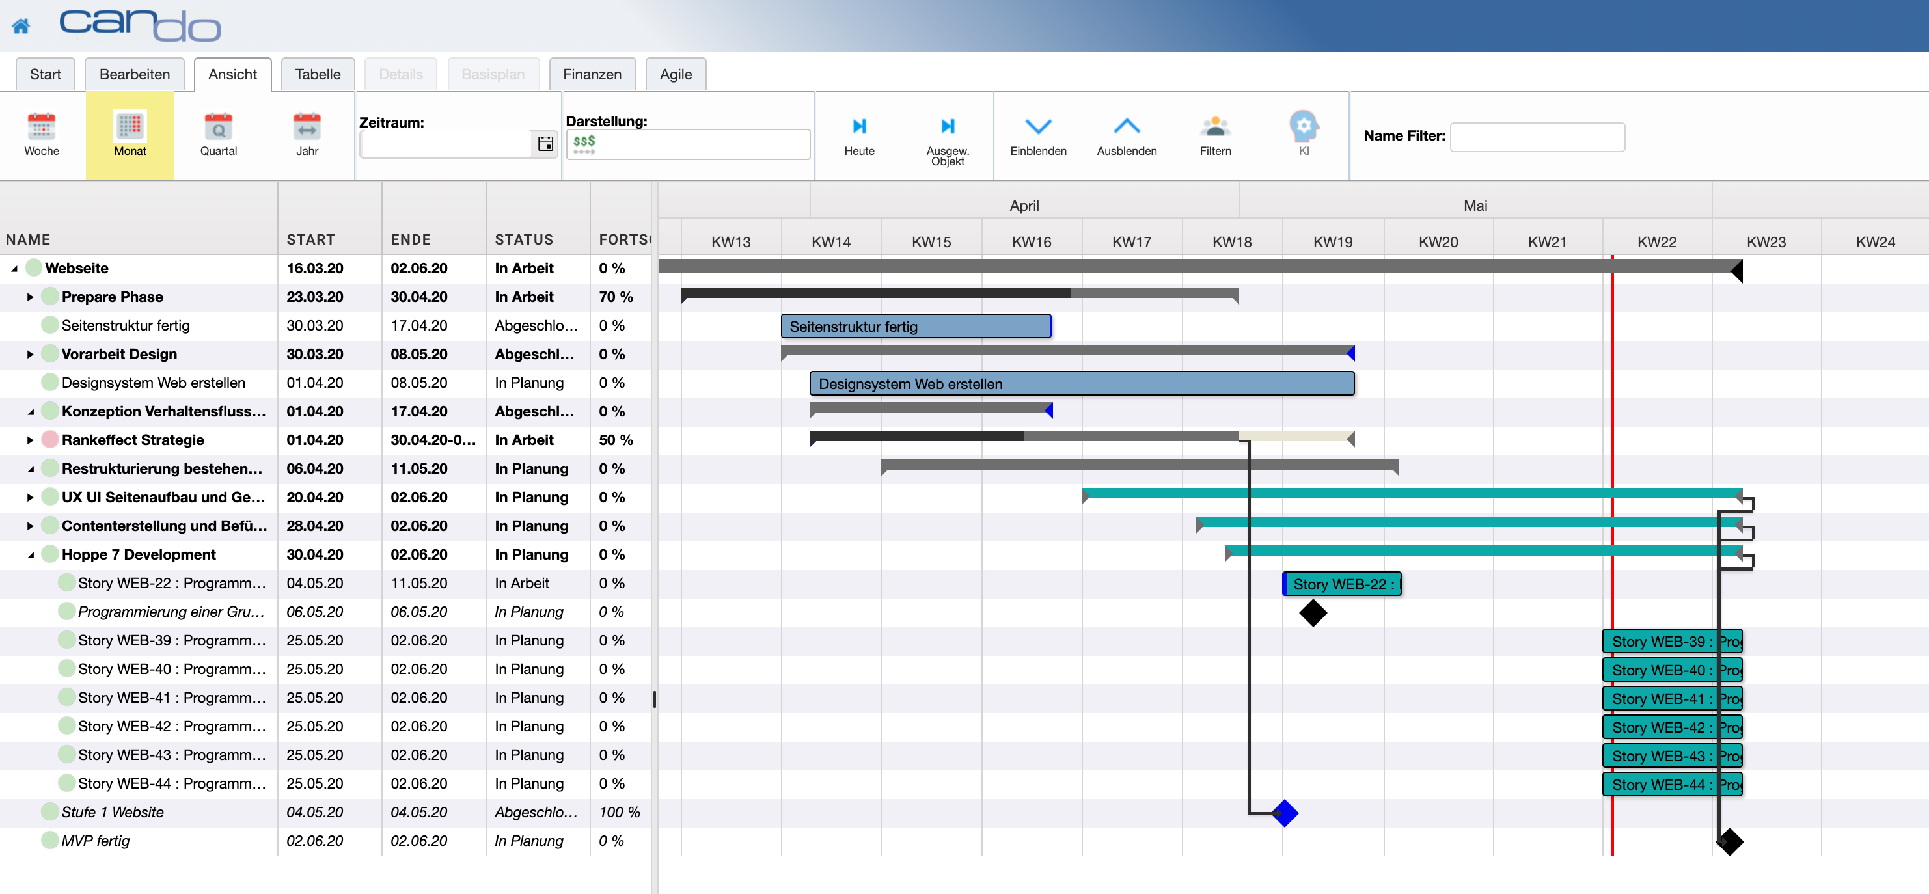Image resolution: width=1929 pixels, height=894 pixels.
Task: Open the Filtern people icon
Action: (1214, 126)
